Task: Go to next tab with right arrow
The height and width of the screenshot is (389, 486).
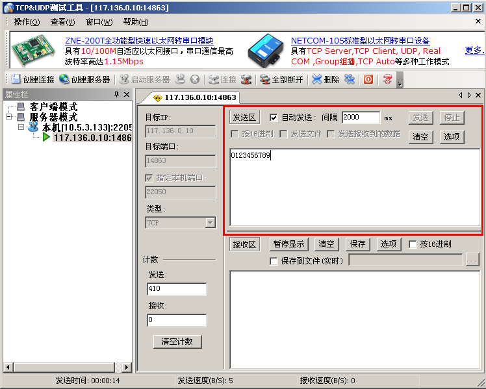Action: click(469, 95)
